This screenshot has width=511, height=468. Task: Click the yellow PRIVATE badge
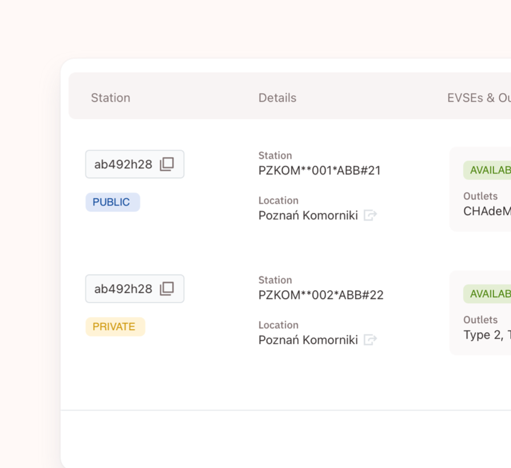[x=115, y=327]
